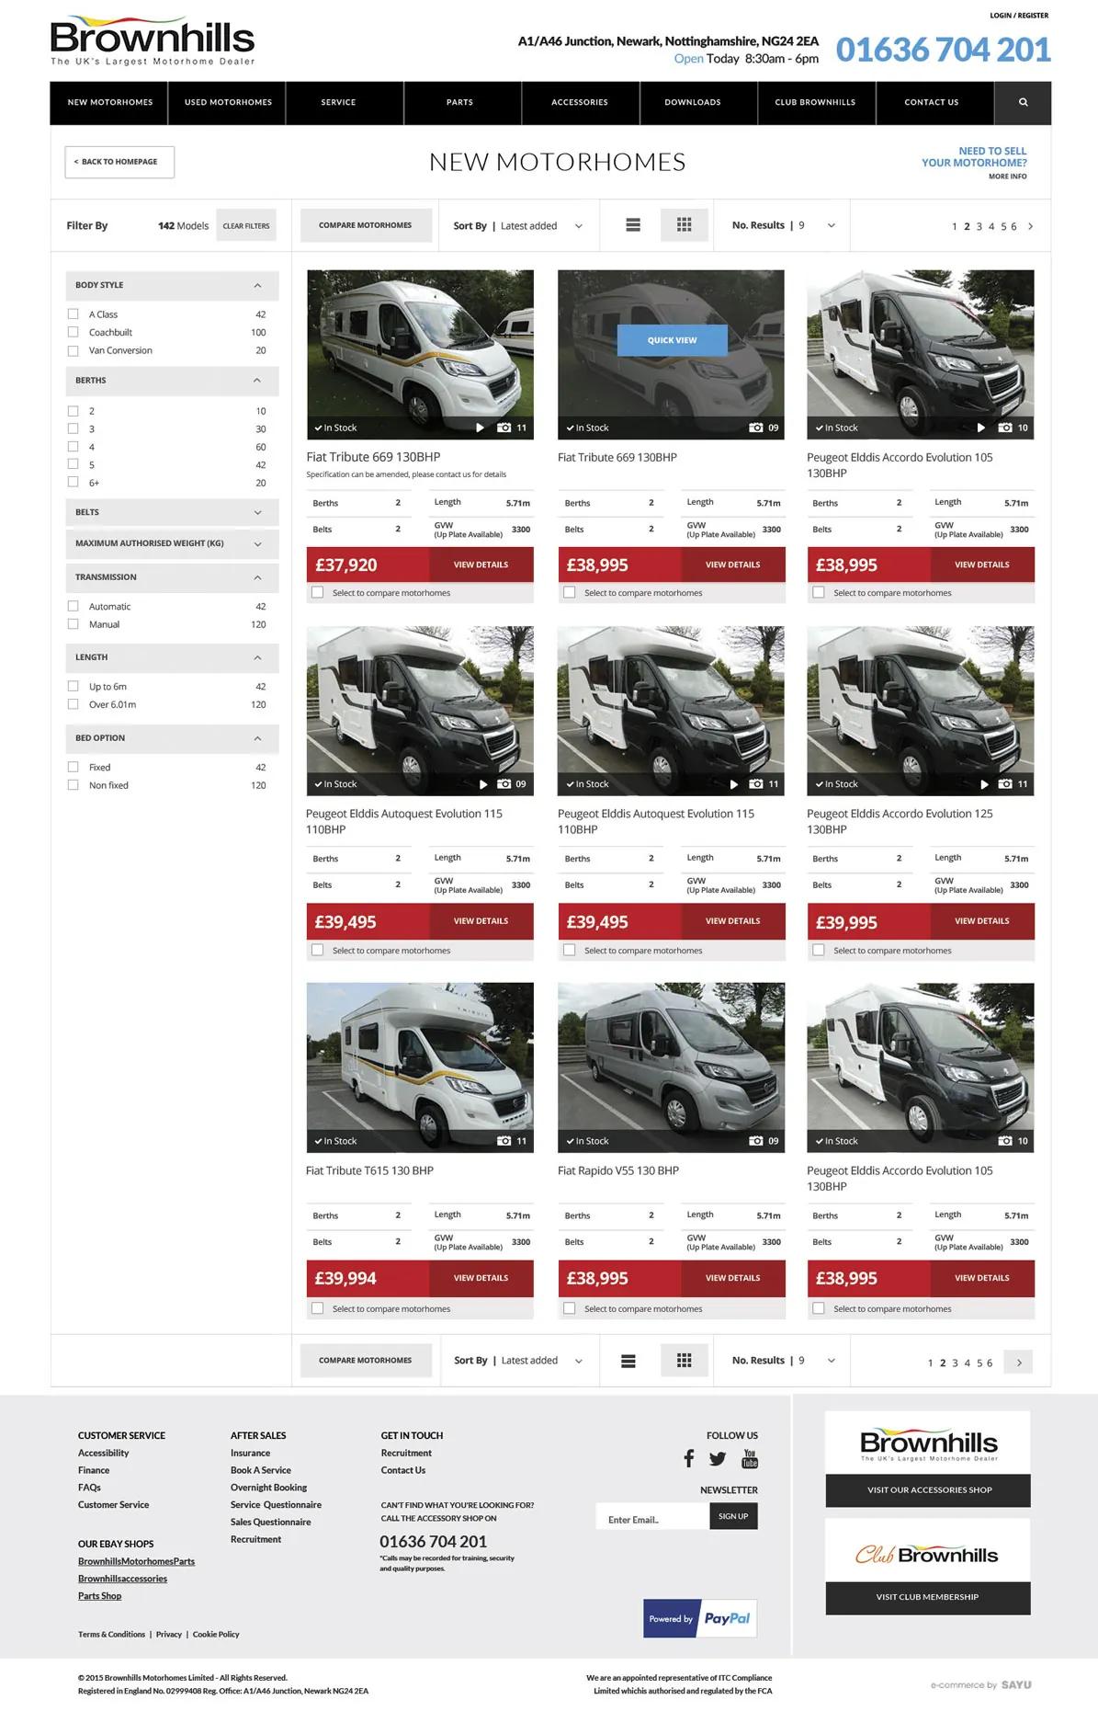Click Quick View on second Fiat Tribute 669
Image resolution: width=1098 pixels, height=1711 pixels.
pos(672,340)
